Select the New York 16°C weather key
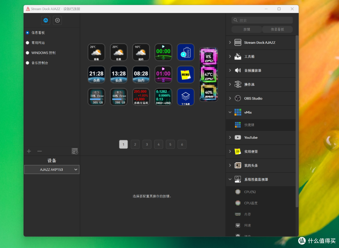 coord(141,52)
